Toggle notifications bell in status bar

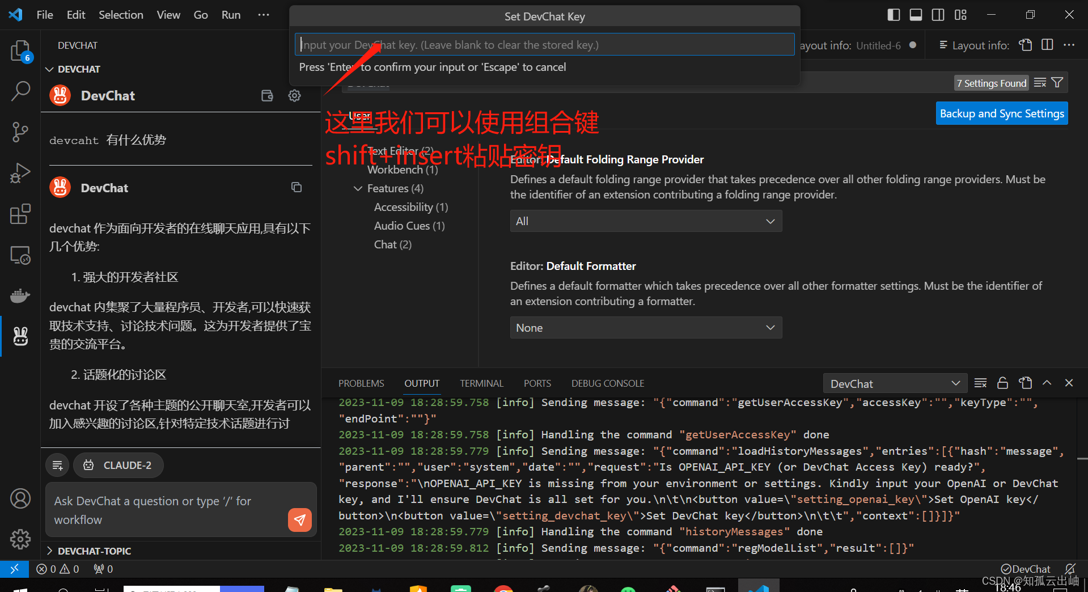pyautogui.click(x=1070, y=569)
